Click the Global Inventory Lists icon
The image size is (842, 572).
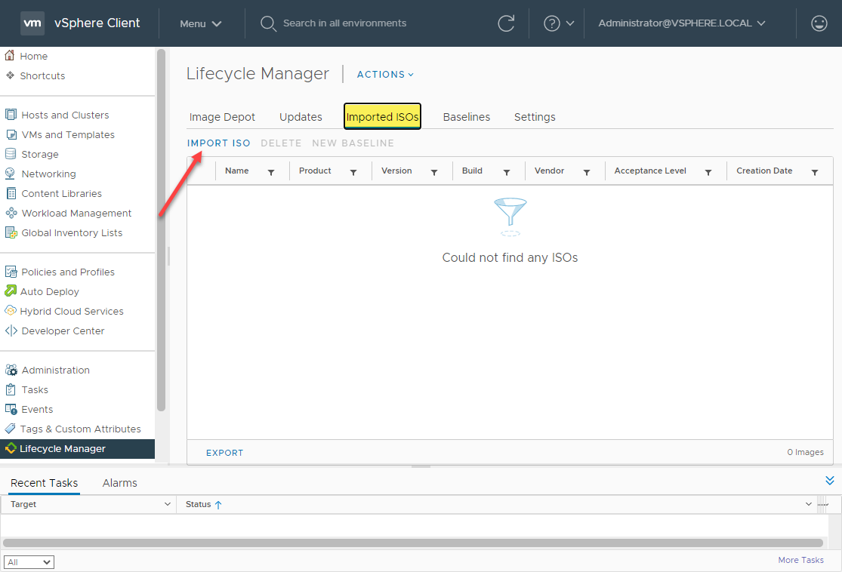[x=11, y=232]
